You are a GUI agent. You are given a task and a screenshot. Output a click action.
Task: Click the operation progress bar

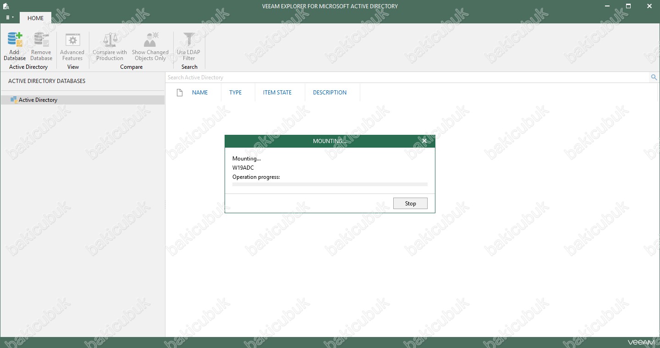(x=330, y=184)
